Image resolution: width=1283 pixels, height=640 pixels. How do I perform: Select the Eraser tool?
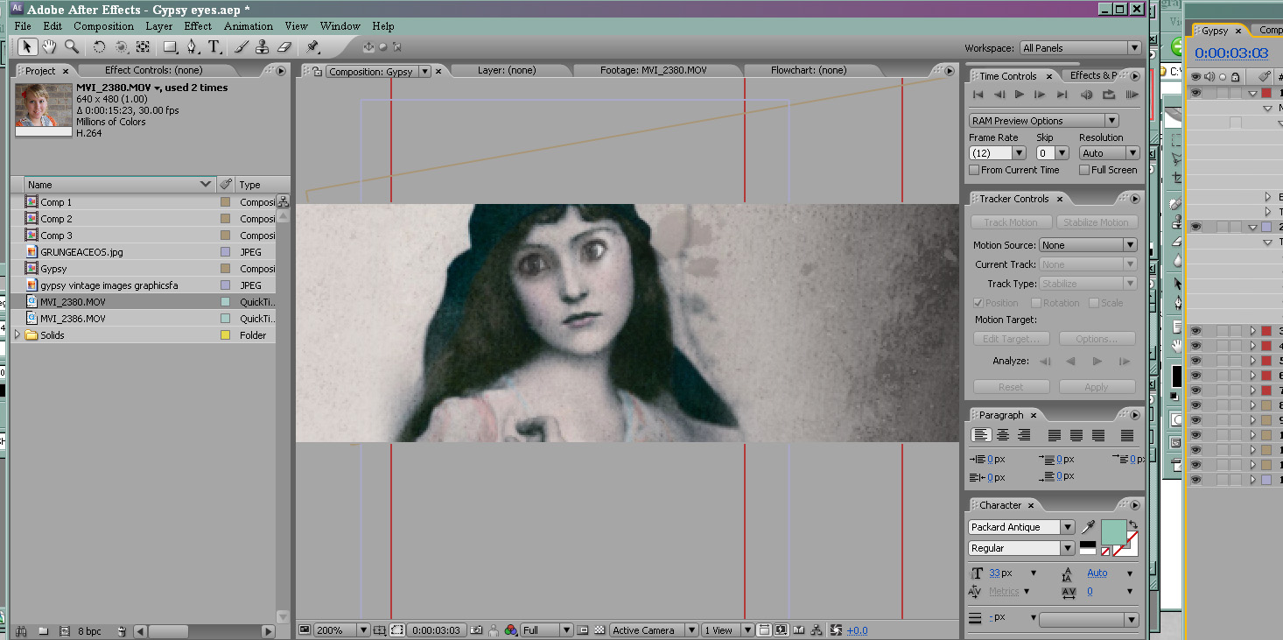click(x=284, y=47)
